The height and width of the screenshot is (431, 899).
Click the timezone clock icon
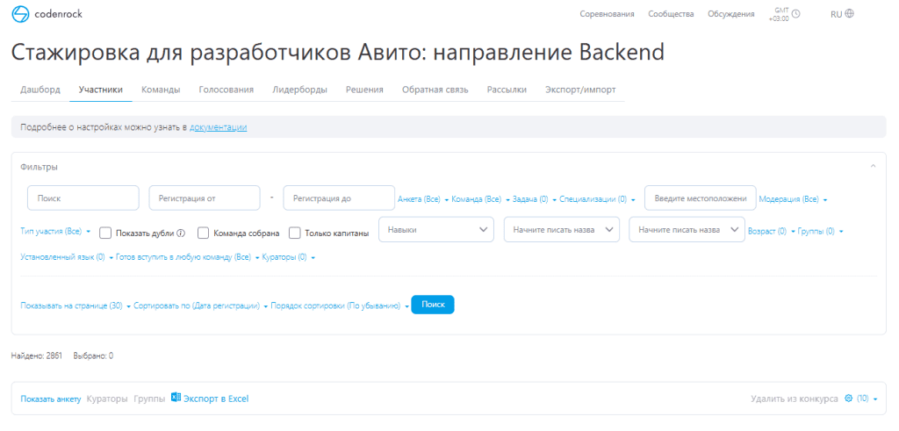point(795,14)
